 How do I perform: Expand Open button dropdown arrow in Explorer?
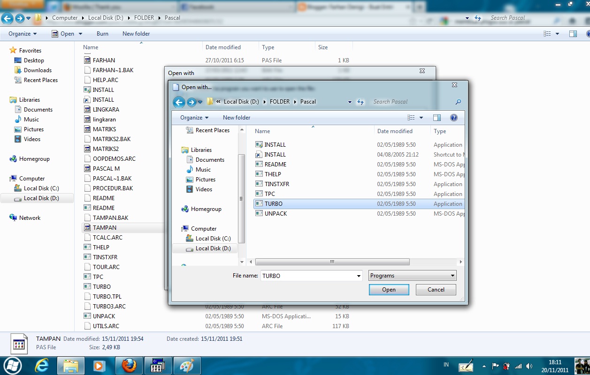point(80,34)
